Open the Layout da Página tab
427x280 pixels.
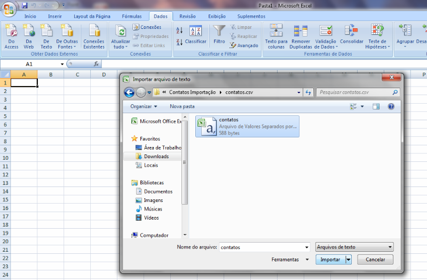[92, 17]
